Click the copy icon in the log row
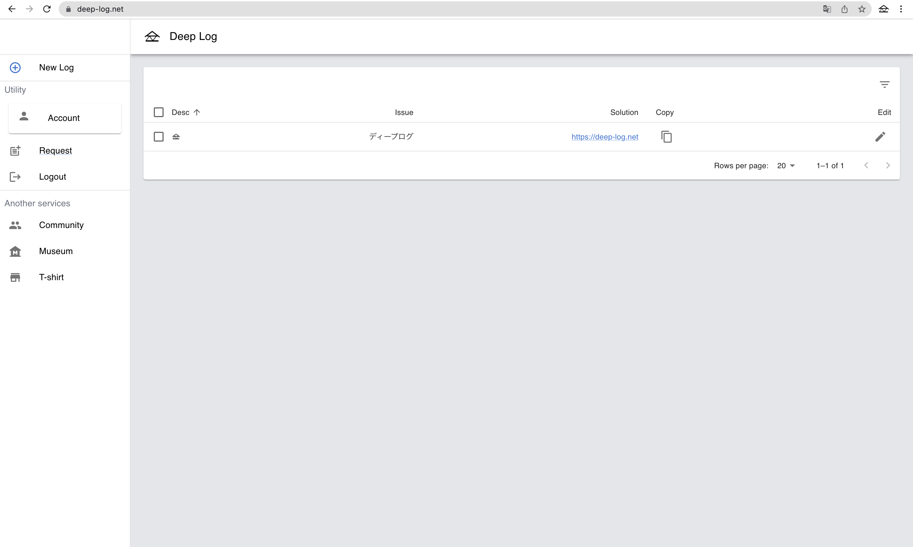 coord(666,137)
